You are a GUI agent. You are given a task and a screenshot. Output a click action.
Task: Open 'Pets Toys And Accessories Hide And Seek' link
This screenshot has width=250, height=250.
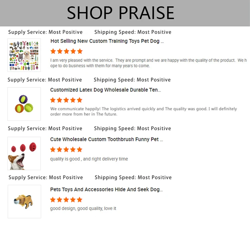pos(106,189)
